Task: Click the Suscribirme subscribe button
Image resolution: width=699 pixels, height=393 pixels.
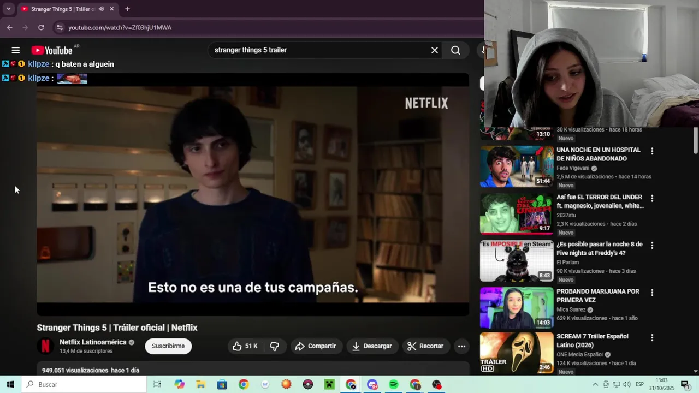Action: (x=168, y=346)
